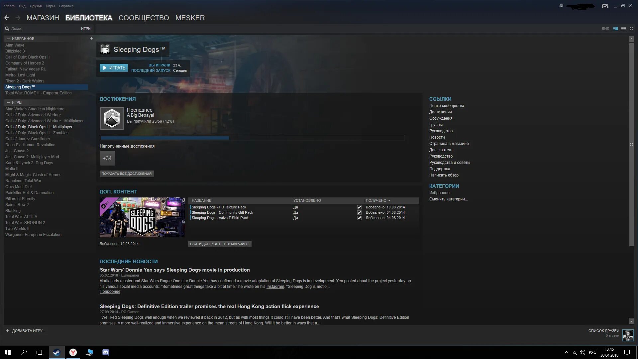Toggle the Valve T-Shirt Pack checkbox

359,218
